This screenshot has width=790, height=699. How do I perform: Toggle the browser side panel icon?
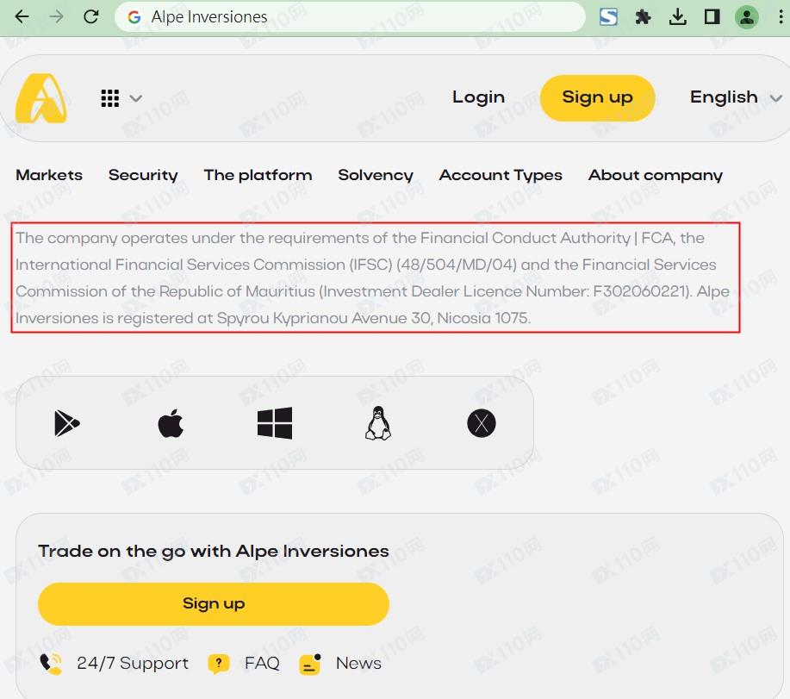pos(712,17)
